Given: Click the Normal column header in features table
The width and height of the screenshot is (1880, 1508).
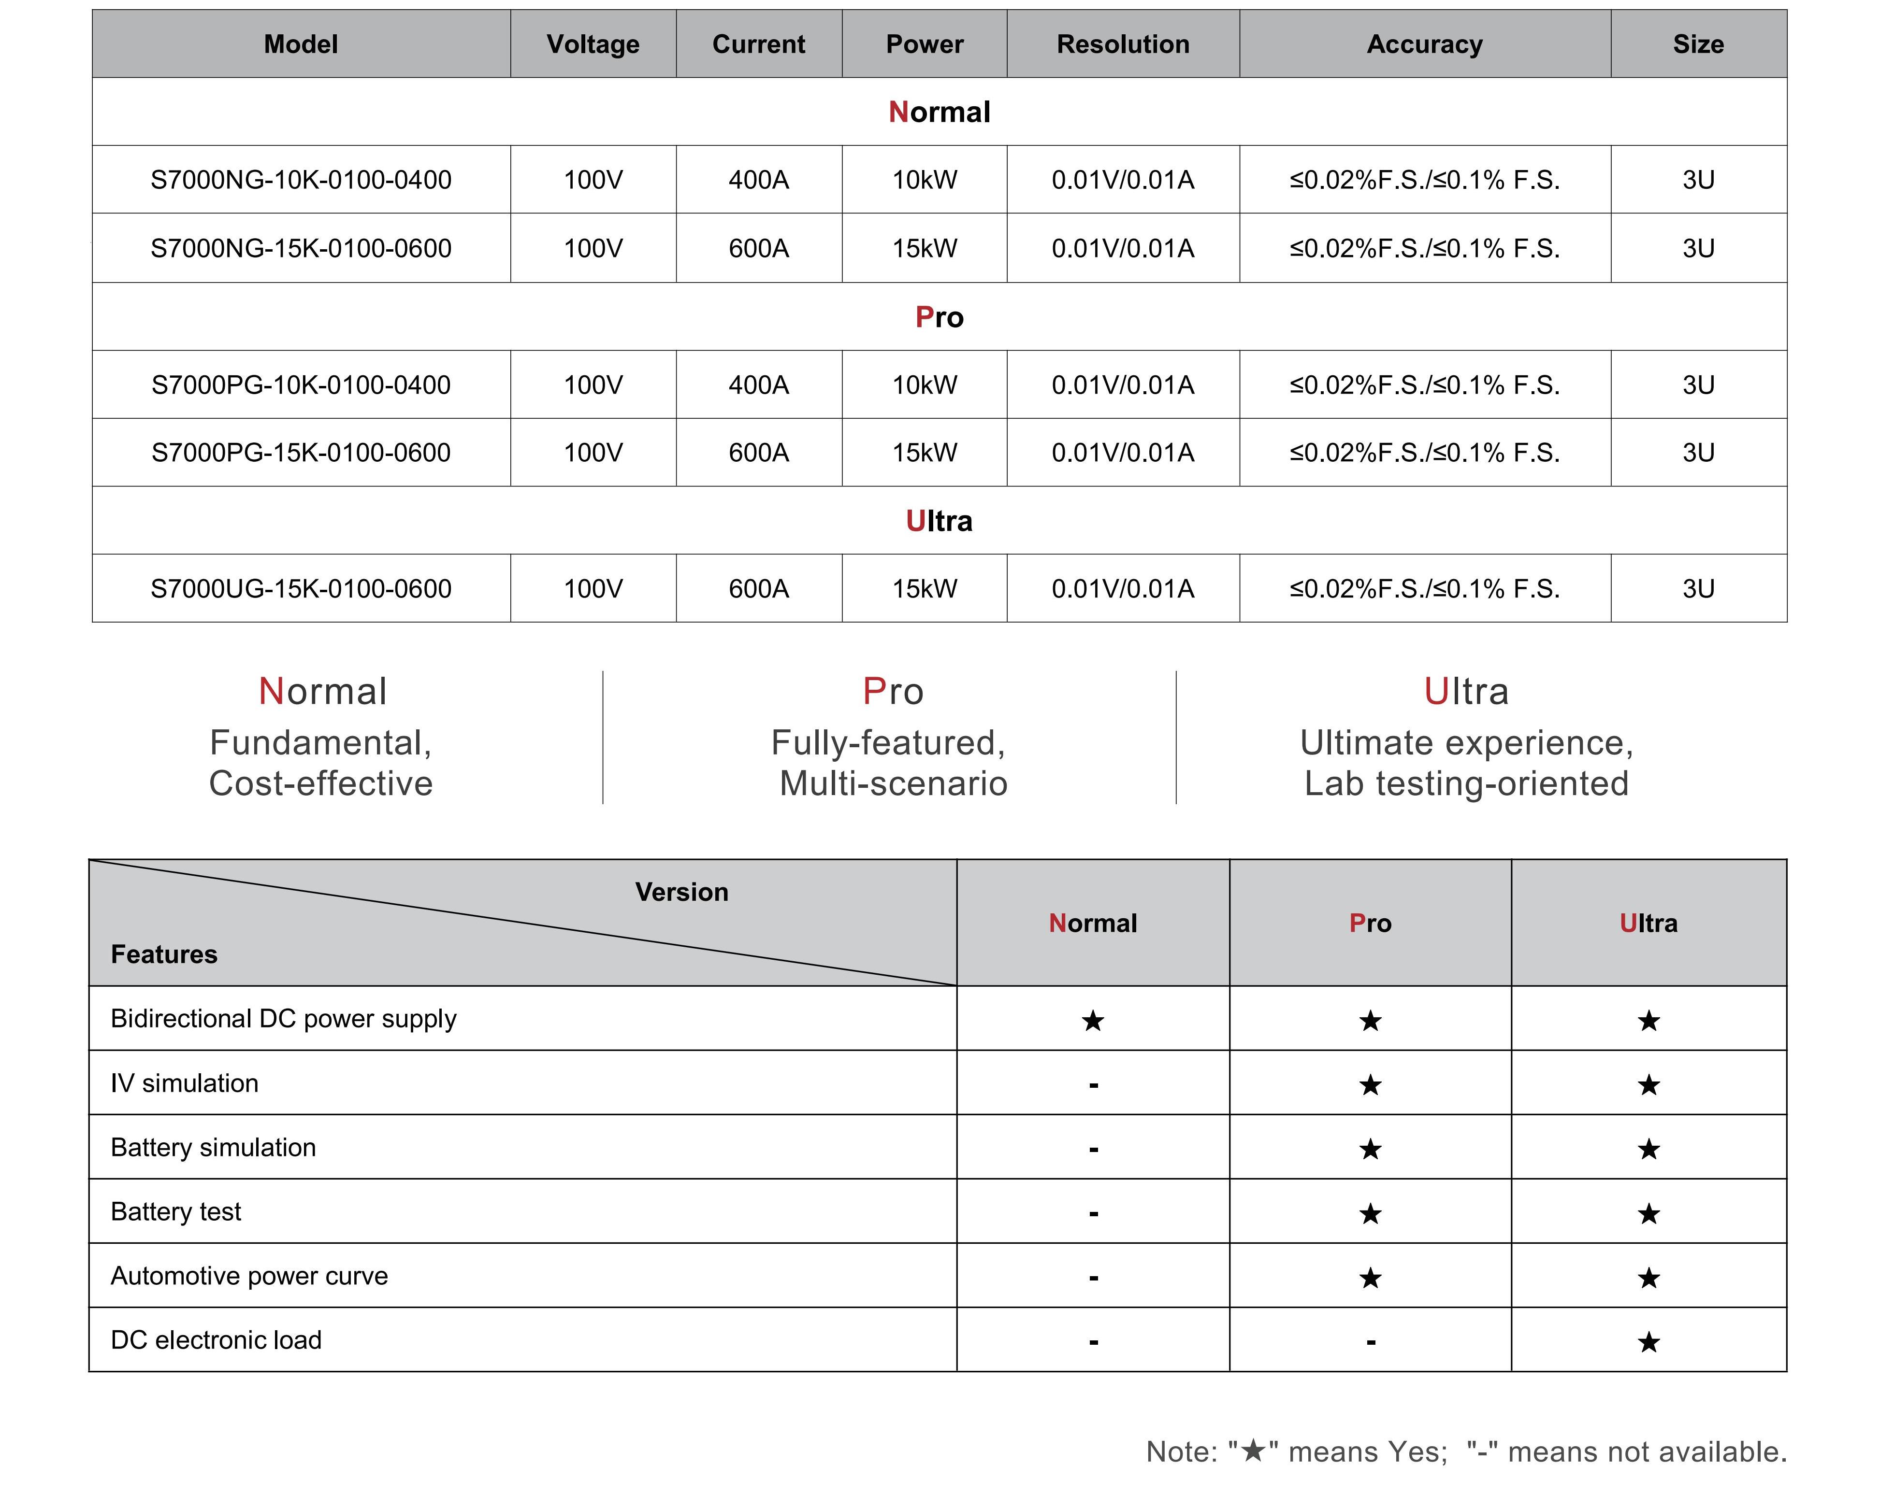Looking at the screenshot, I should tap(1094, 923).
